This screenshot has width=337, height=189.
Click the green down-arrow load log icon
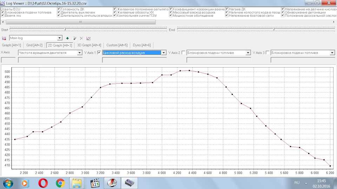tap(67, 38)
